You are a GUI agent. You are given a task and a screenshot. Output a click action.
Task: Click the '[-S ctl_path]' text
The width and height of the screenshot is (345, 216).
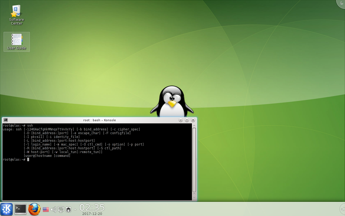(x=109, y=148)
